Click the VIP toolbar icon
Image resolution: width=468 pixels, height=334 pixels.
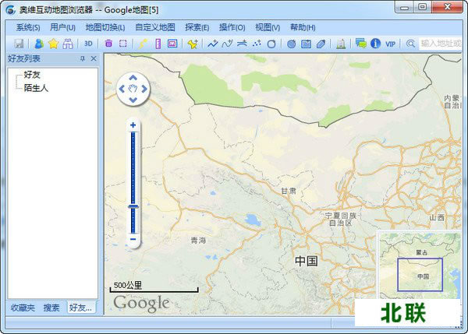pyautogui.click(x=390, y=44)
